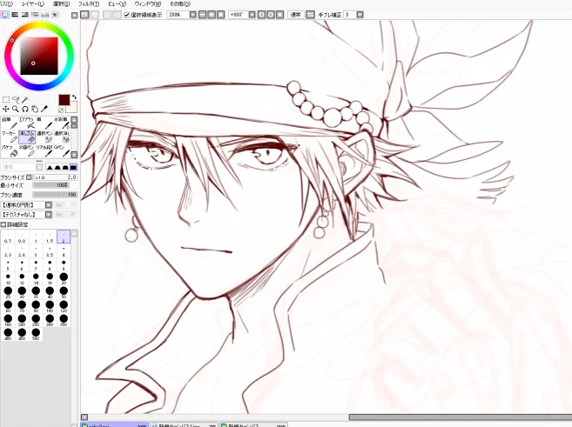This screenshot has height=427, width=572.
Task: Select the Real Pencil (リアル鉛筆) tool
Action: [x=44, y=150]
